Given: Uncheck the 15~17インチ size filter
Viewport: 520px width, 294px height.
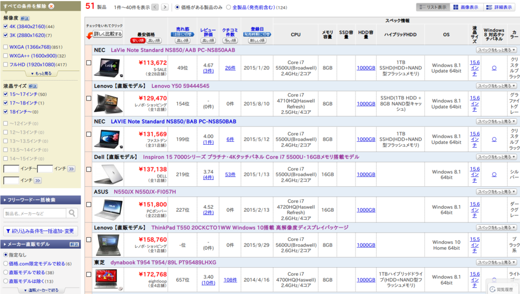Looking at the screenshot, I should 5,94.
